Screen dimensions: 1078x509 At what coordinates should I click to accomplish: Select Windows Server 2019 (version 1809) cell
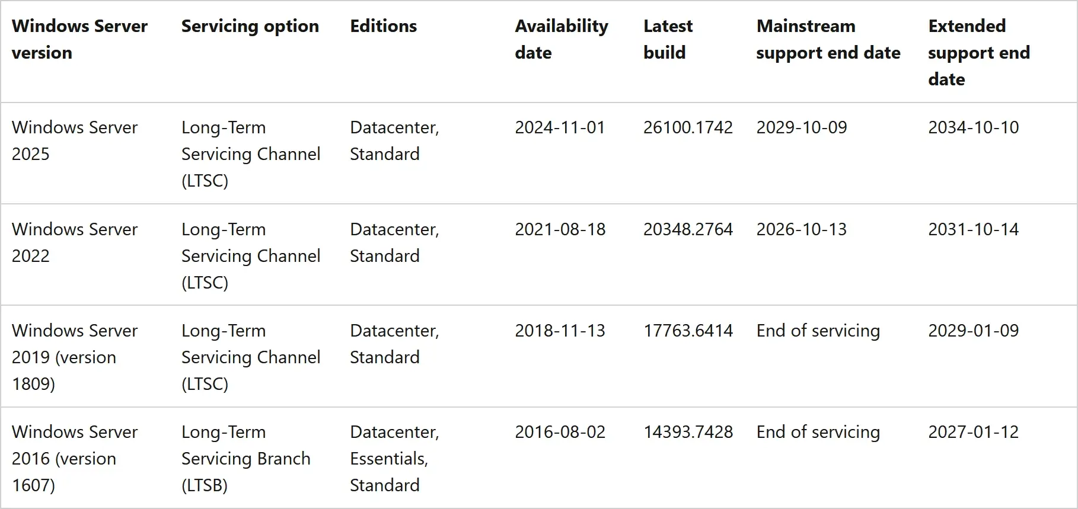(75, 357)
